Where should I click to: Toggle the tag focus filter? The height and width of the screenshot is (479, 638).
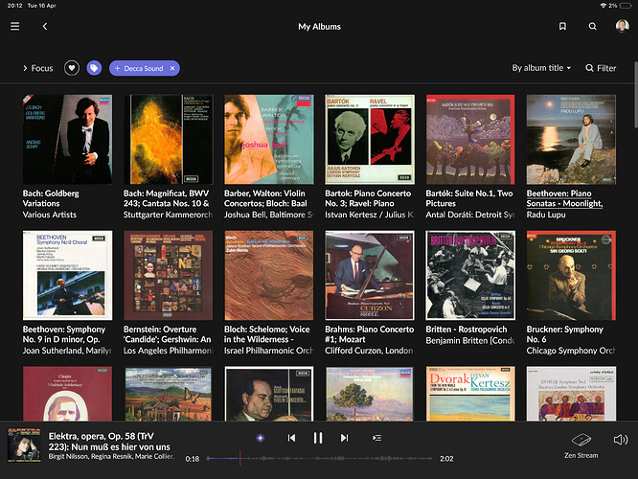[x=94, y=68]
